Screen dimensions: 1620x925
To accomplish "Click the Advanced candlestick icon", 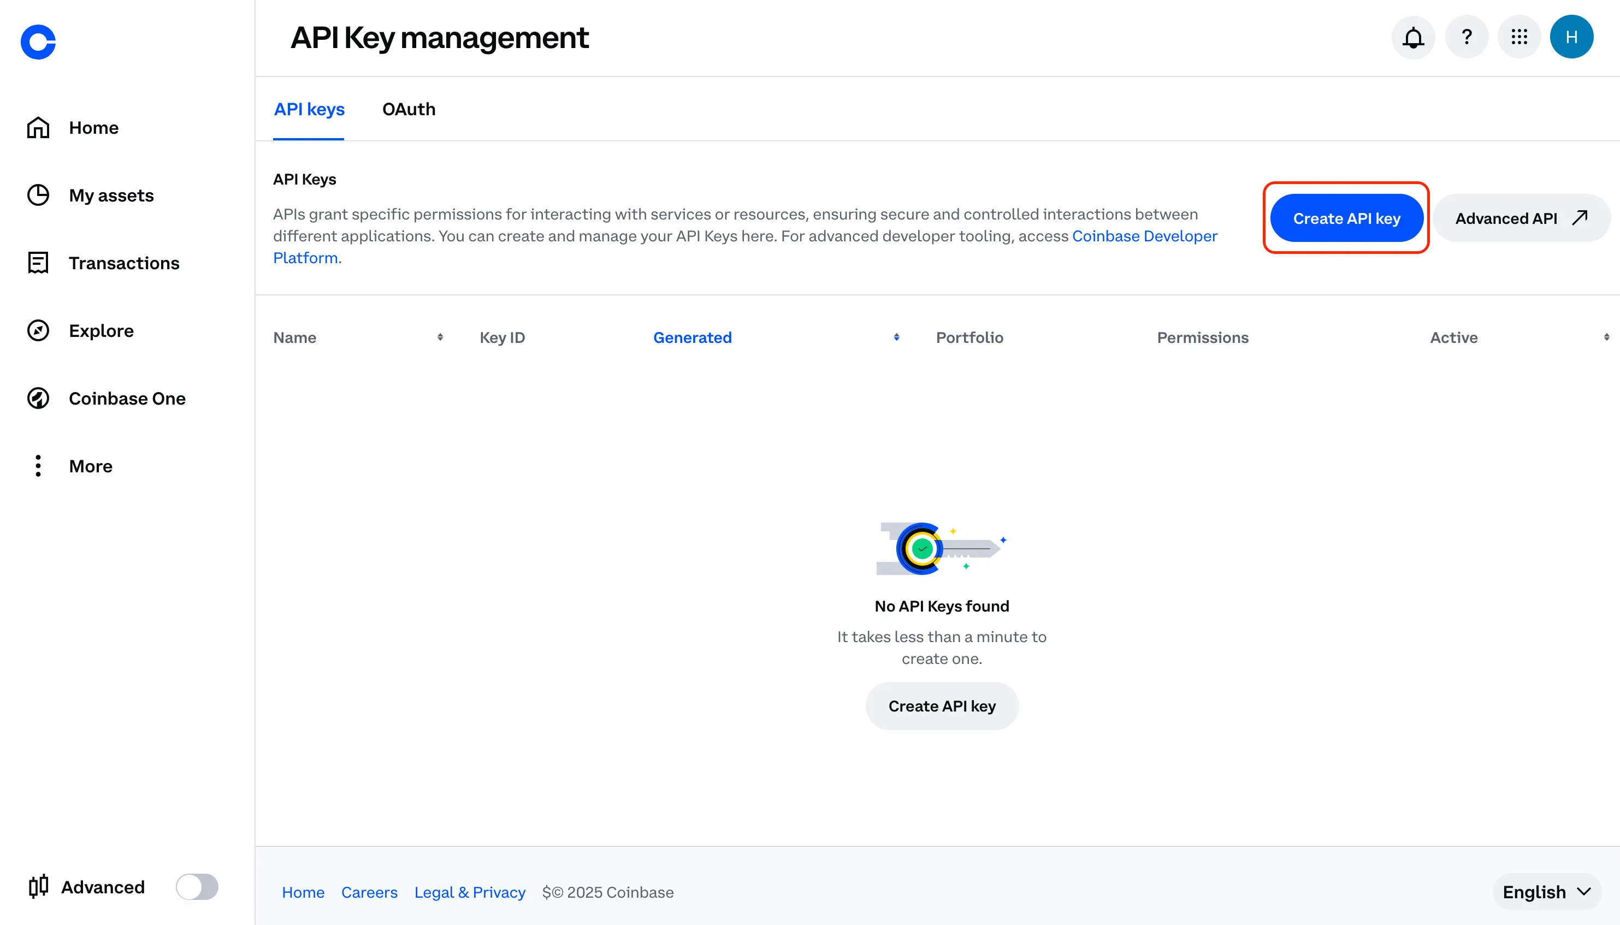I will coord(38,886).
